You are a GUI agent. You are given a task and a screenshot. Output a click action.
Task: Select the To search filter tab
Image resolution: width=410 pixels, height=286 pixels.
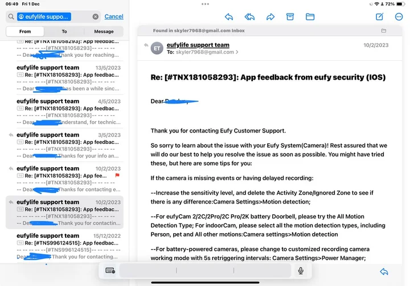[64, 31]
